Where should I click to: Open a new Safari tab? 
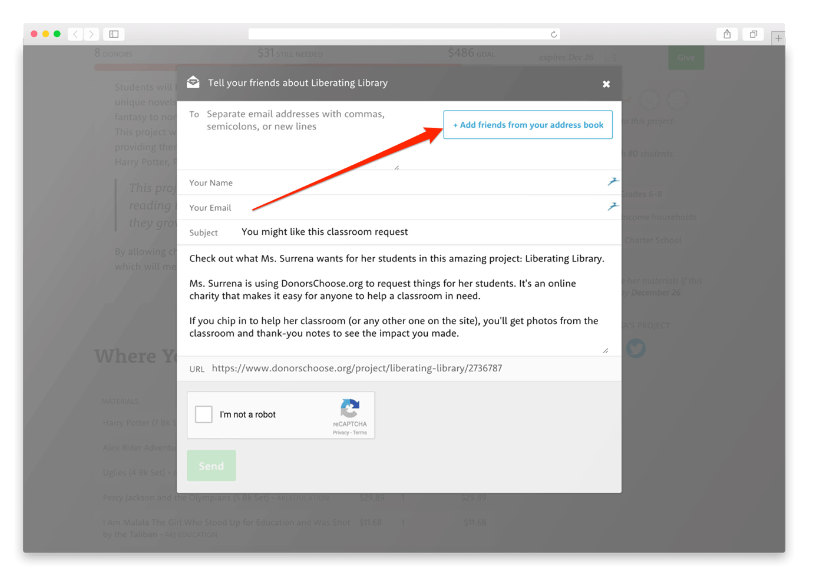point(778,38)
